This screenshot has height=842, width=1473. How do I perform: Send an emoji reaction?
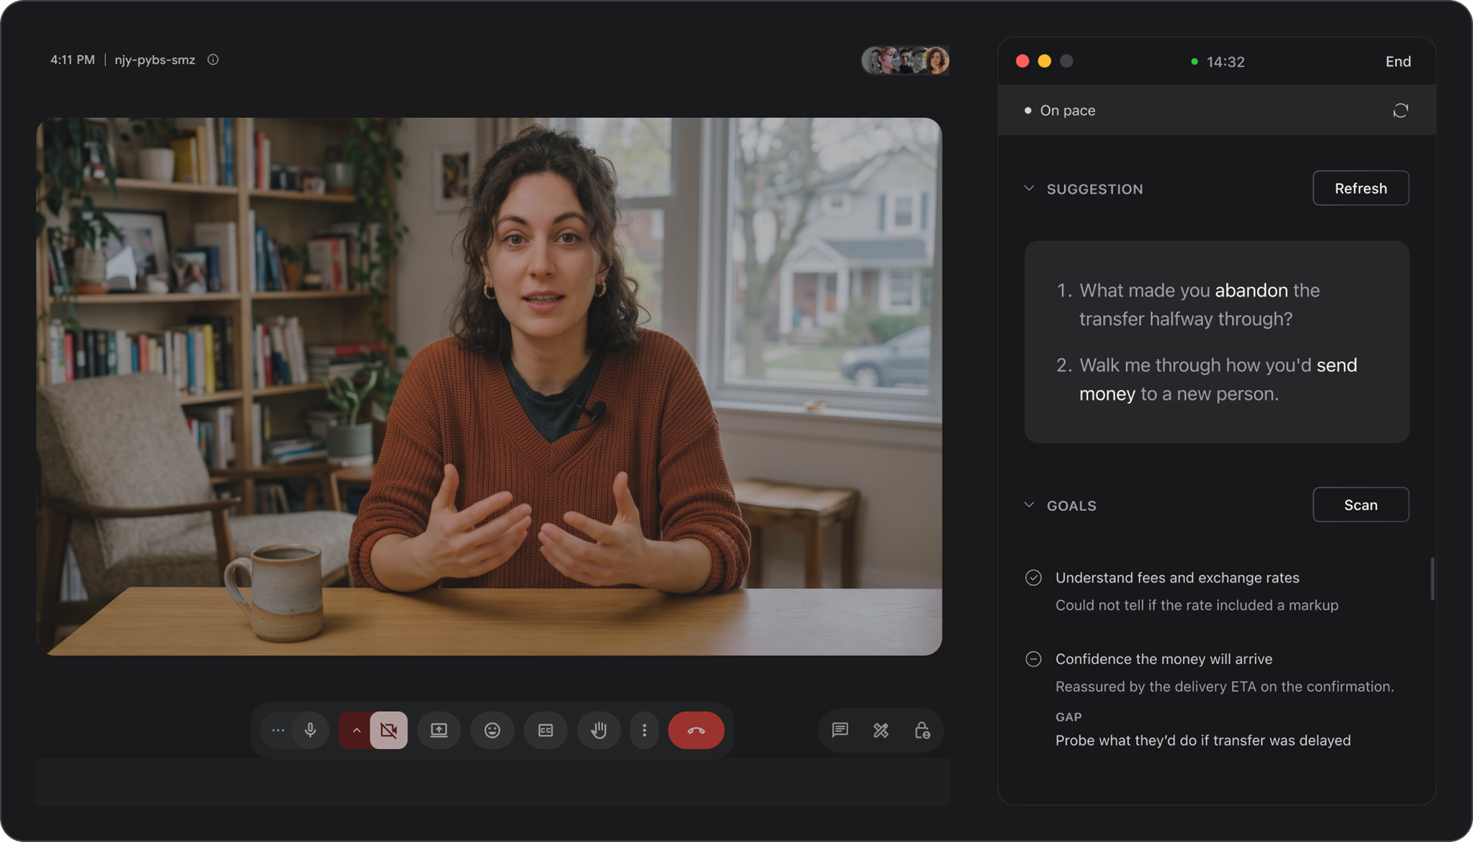(492, 730)
